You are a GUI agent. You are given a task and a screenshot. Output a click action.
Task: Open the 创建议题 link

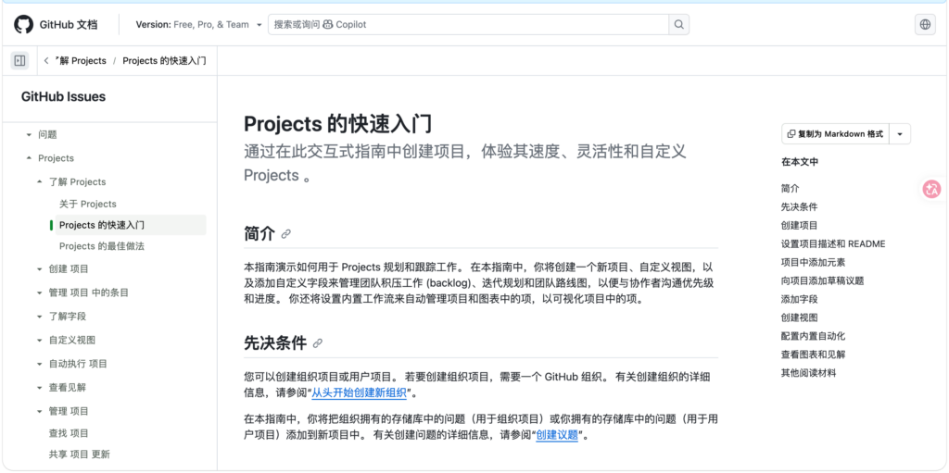point(557,435)
